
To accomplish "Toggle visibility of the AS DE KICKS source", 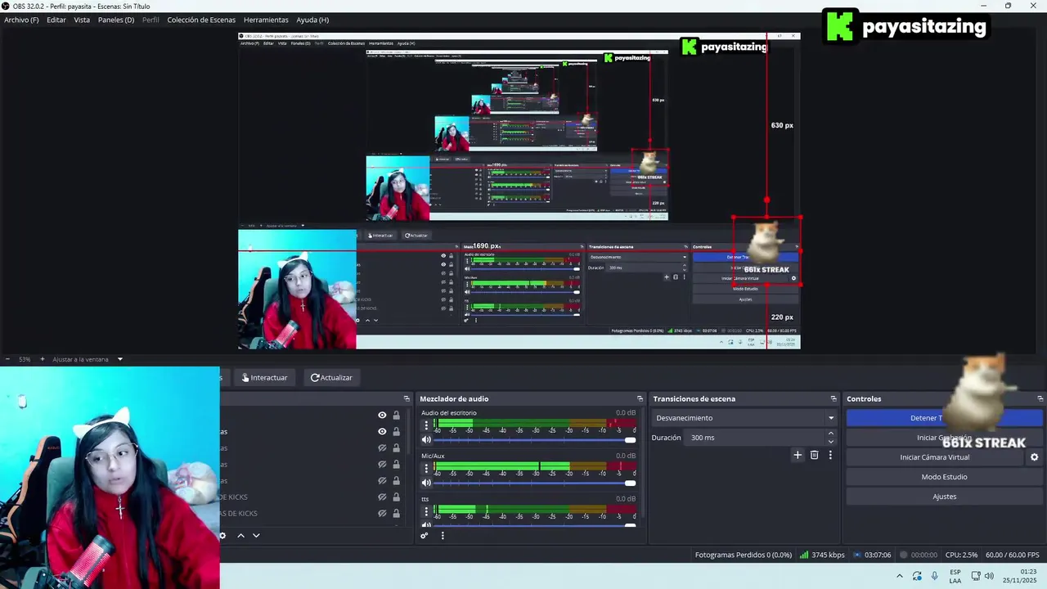I will pyautogui.click(x=382, y=513).
